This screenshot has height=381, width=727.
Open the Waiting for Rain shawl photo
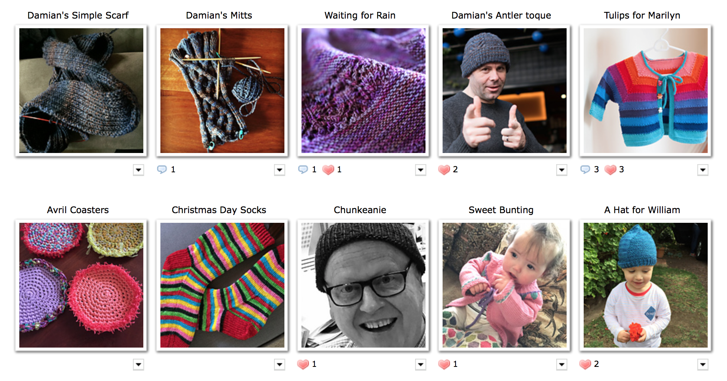coord(363,91)
